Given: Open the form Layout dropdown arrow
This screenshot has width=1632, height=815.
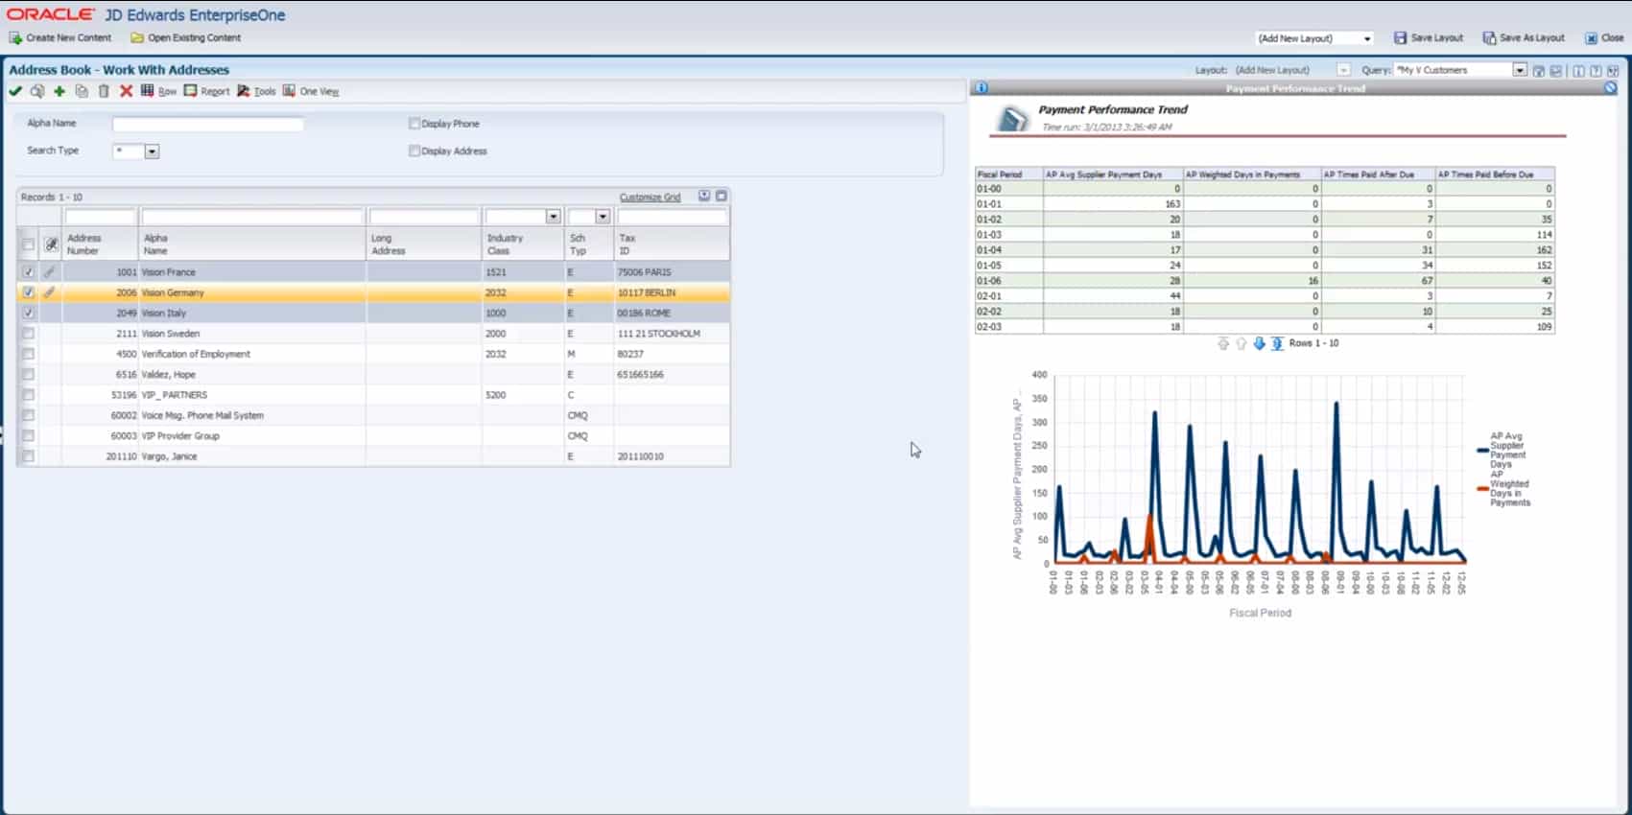Looking at the screenshot, I should click(x=1343, y=70).
